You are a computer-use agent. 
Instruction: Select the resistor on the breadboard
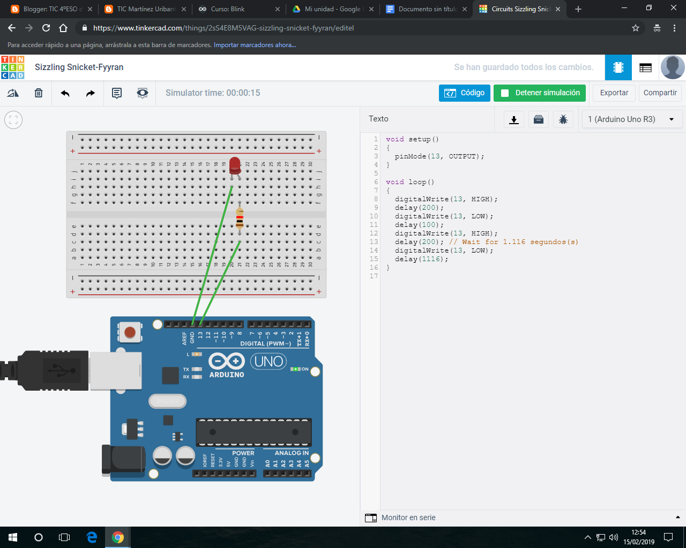240,219
